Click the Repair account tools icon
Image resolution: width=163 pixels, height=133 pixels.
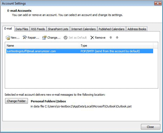(x=25, y=38)
